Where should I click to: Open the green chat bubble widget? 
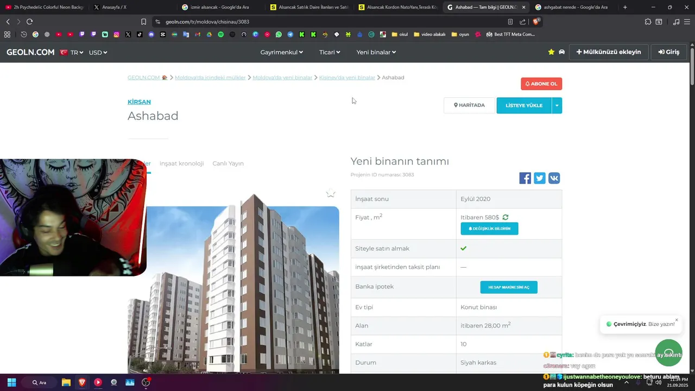[x=668, y=353]
